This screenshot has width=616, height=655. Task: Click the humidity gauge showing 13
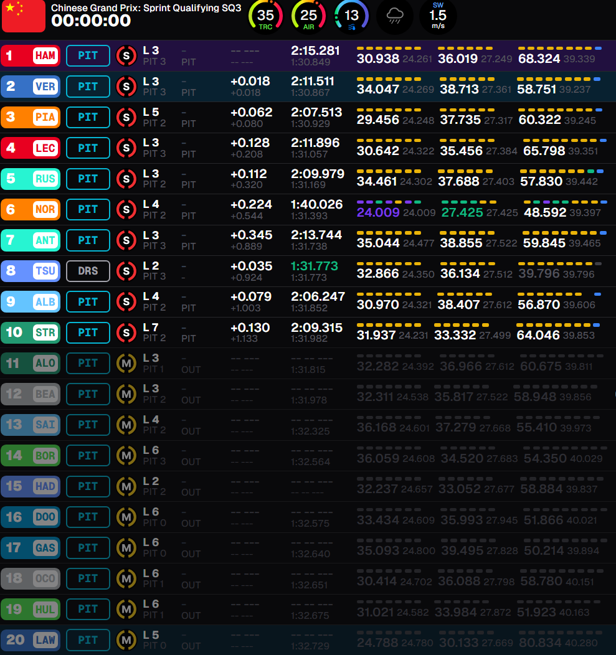(x=351, y=17)
